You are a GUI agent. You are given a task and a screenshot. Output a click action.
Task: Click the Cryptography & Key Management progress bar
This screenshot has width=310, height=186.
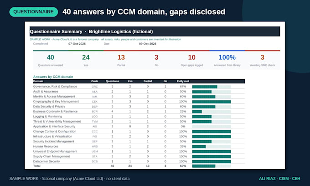click(212, 102)
